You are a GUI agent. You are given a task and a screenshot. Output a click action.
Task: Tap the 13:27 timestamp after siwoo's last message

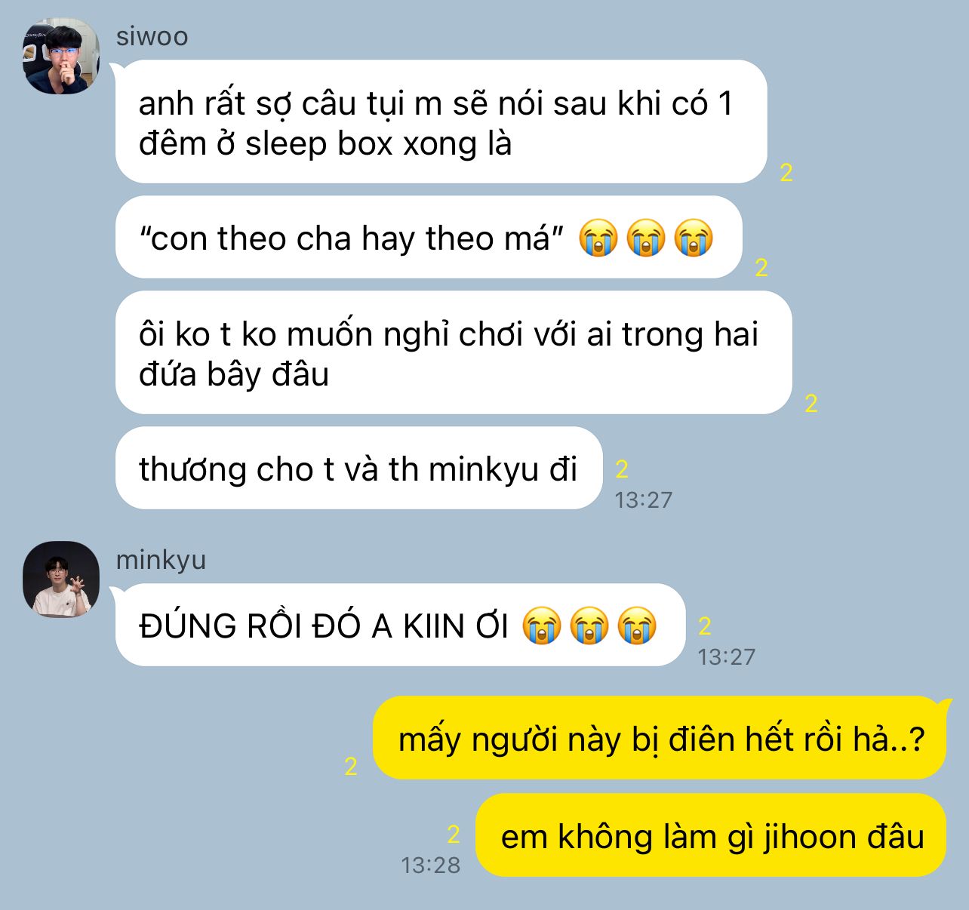click(x=643, y=500)
